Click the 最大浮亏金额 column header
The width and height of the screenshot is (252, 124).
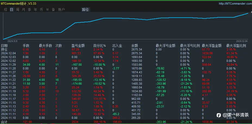coord(165,46)
